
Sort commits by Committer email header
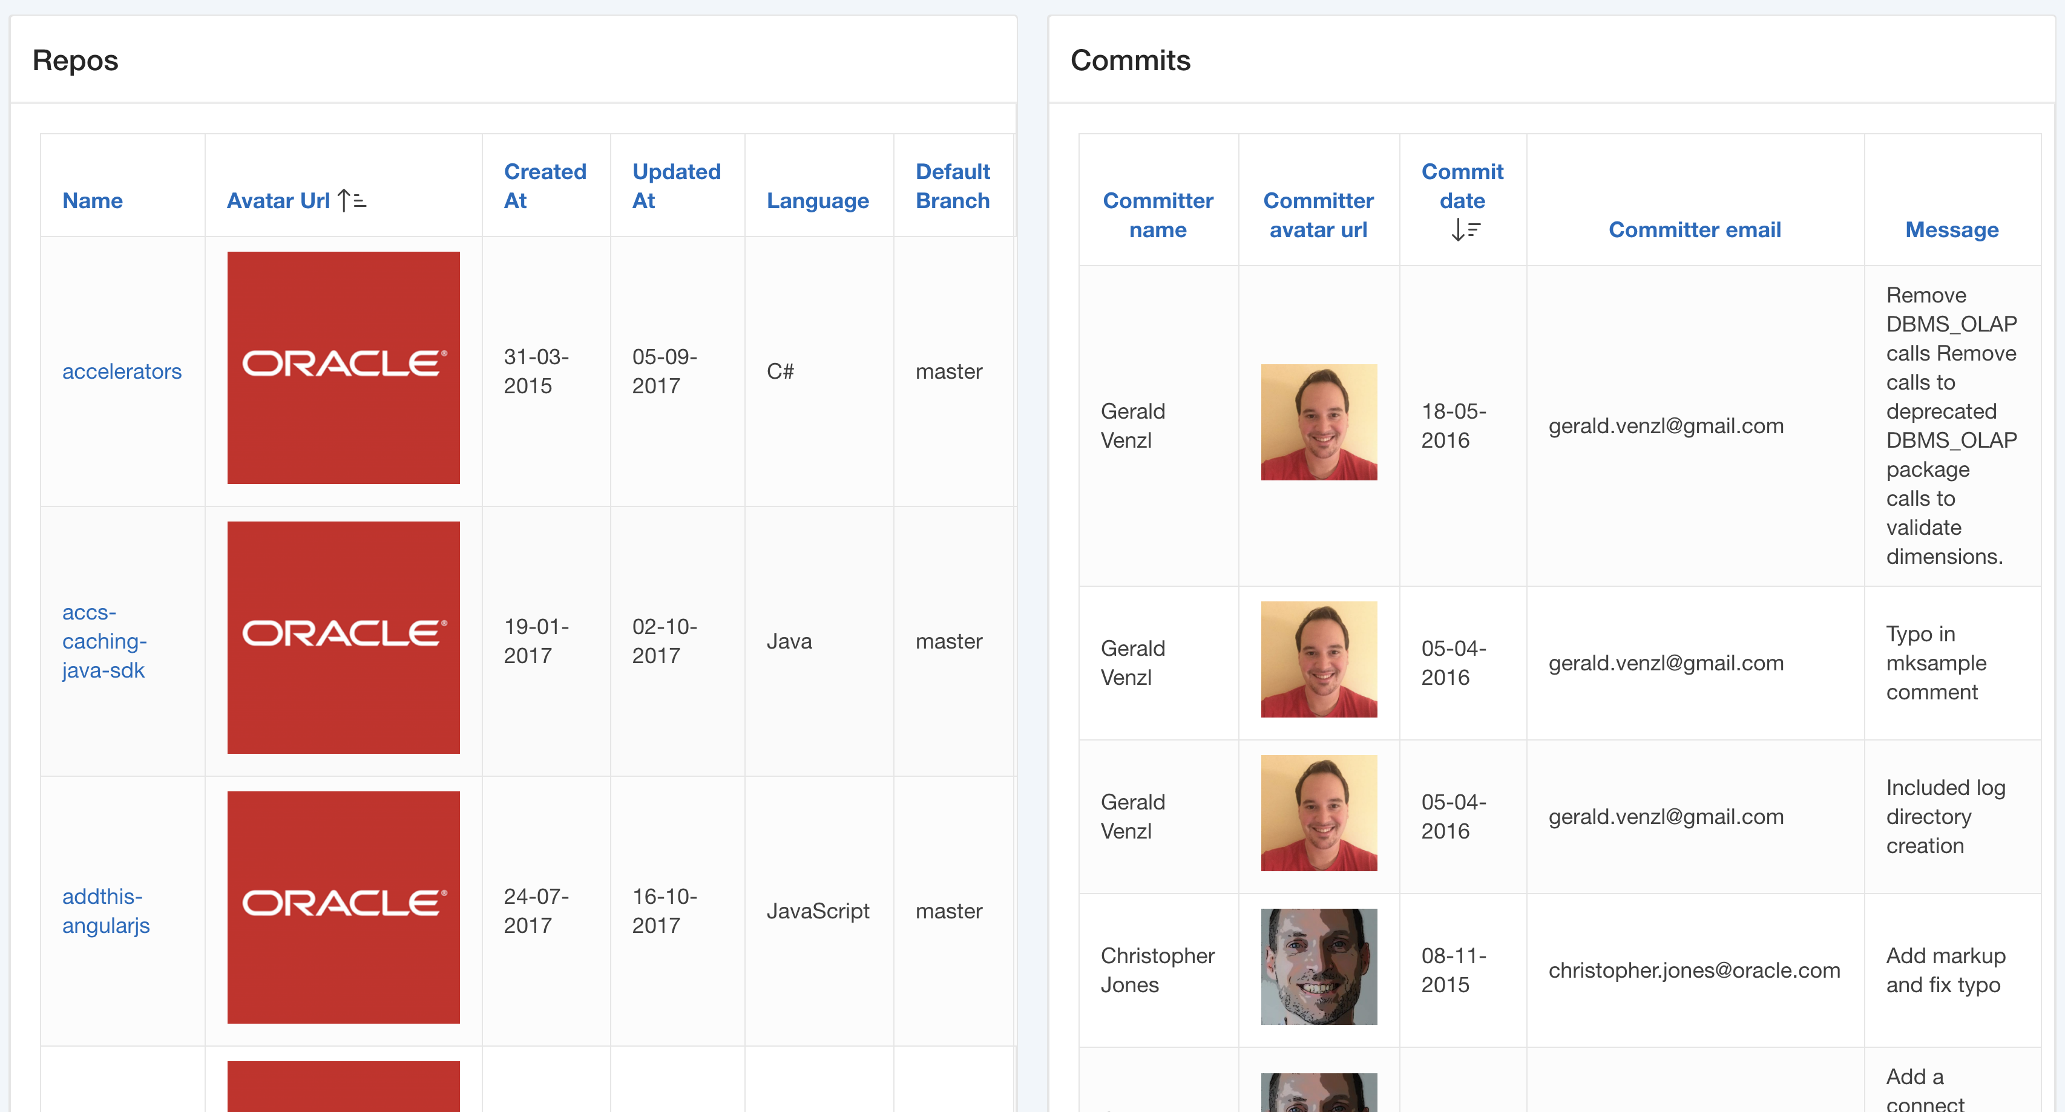[x=1694, y=230]
